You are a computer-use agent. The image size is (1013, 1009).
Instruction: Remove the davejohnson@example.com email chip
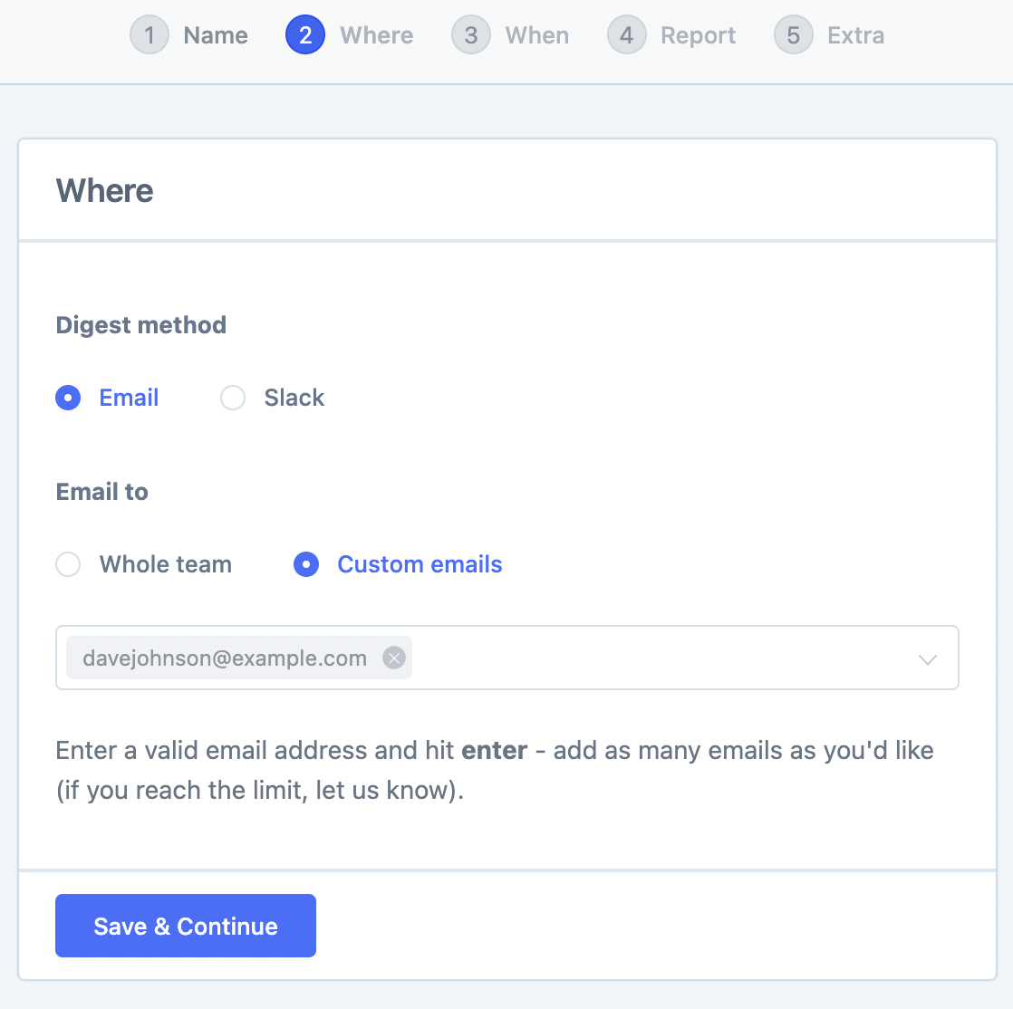coord(393,658)
